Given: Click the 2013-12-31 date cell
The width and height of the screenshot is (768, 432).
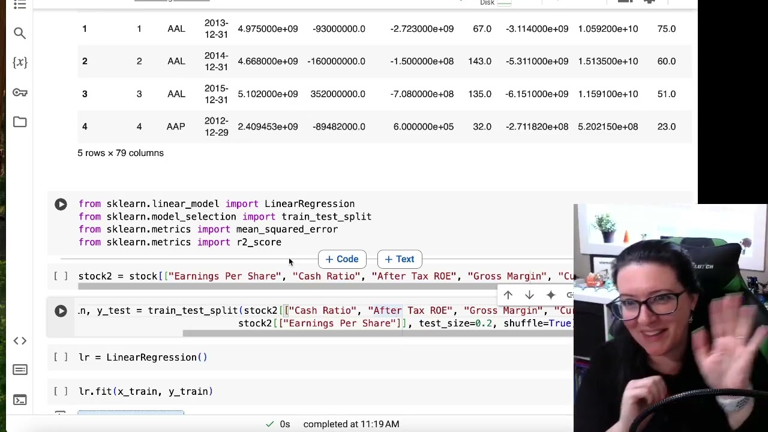Looking at the screenshot, I should coord(216,29).
